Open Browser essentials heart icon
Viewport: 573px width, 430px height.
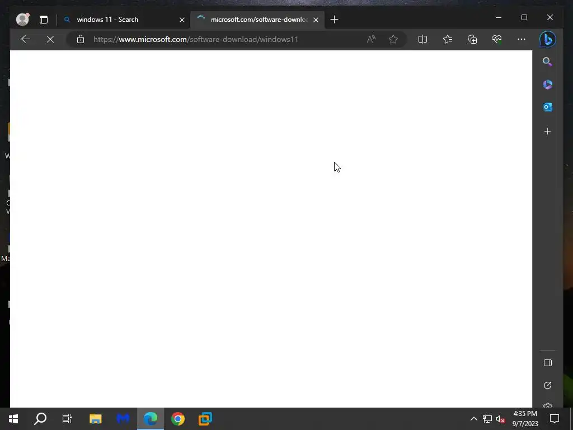[x=497, y=39]
